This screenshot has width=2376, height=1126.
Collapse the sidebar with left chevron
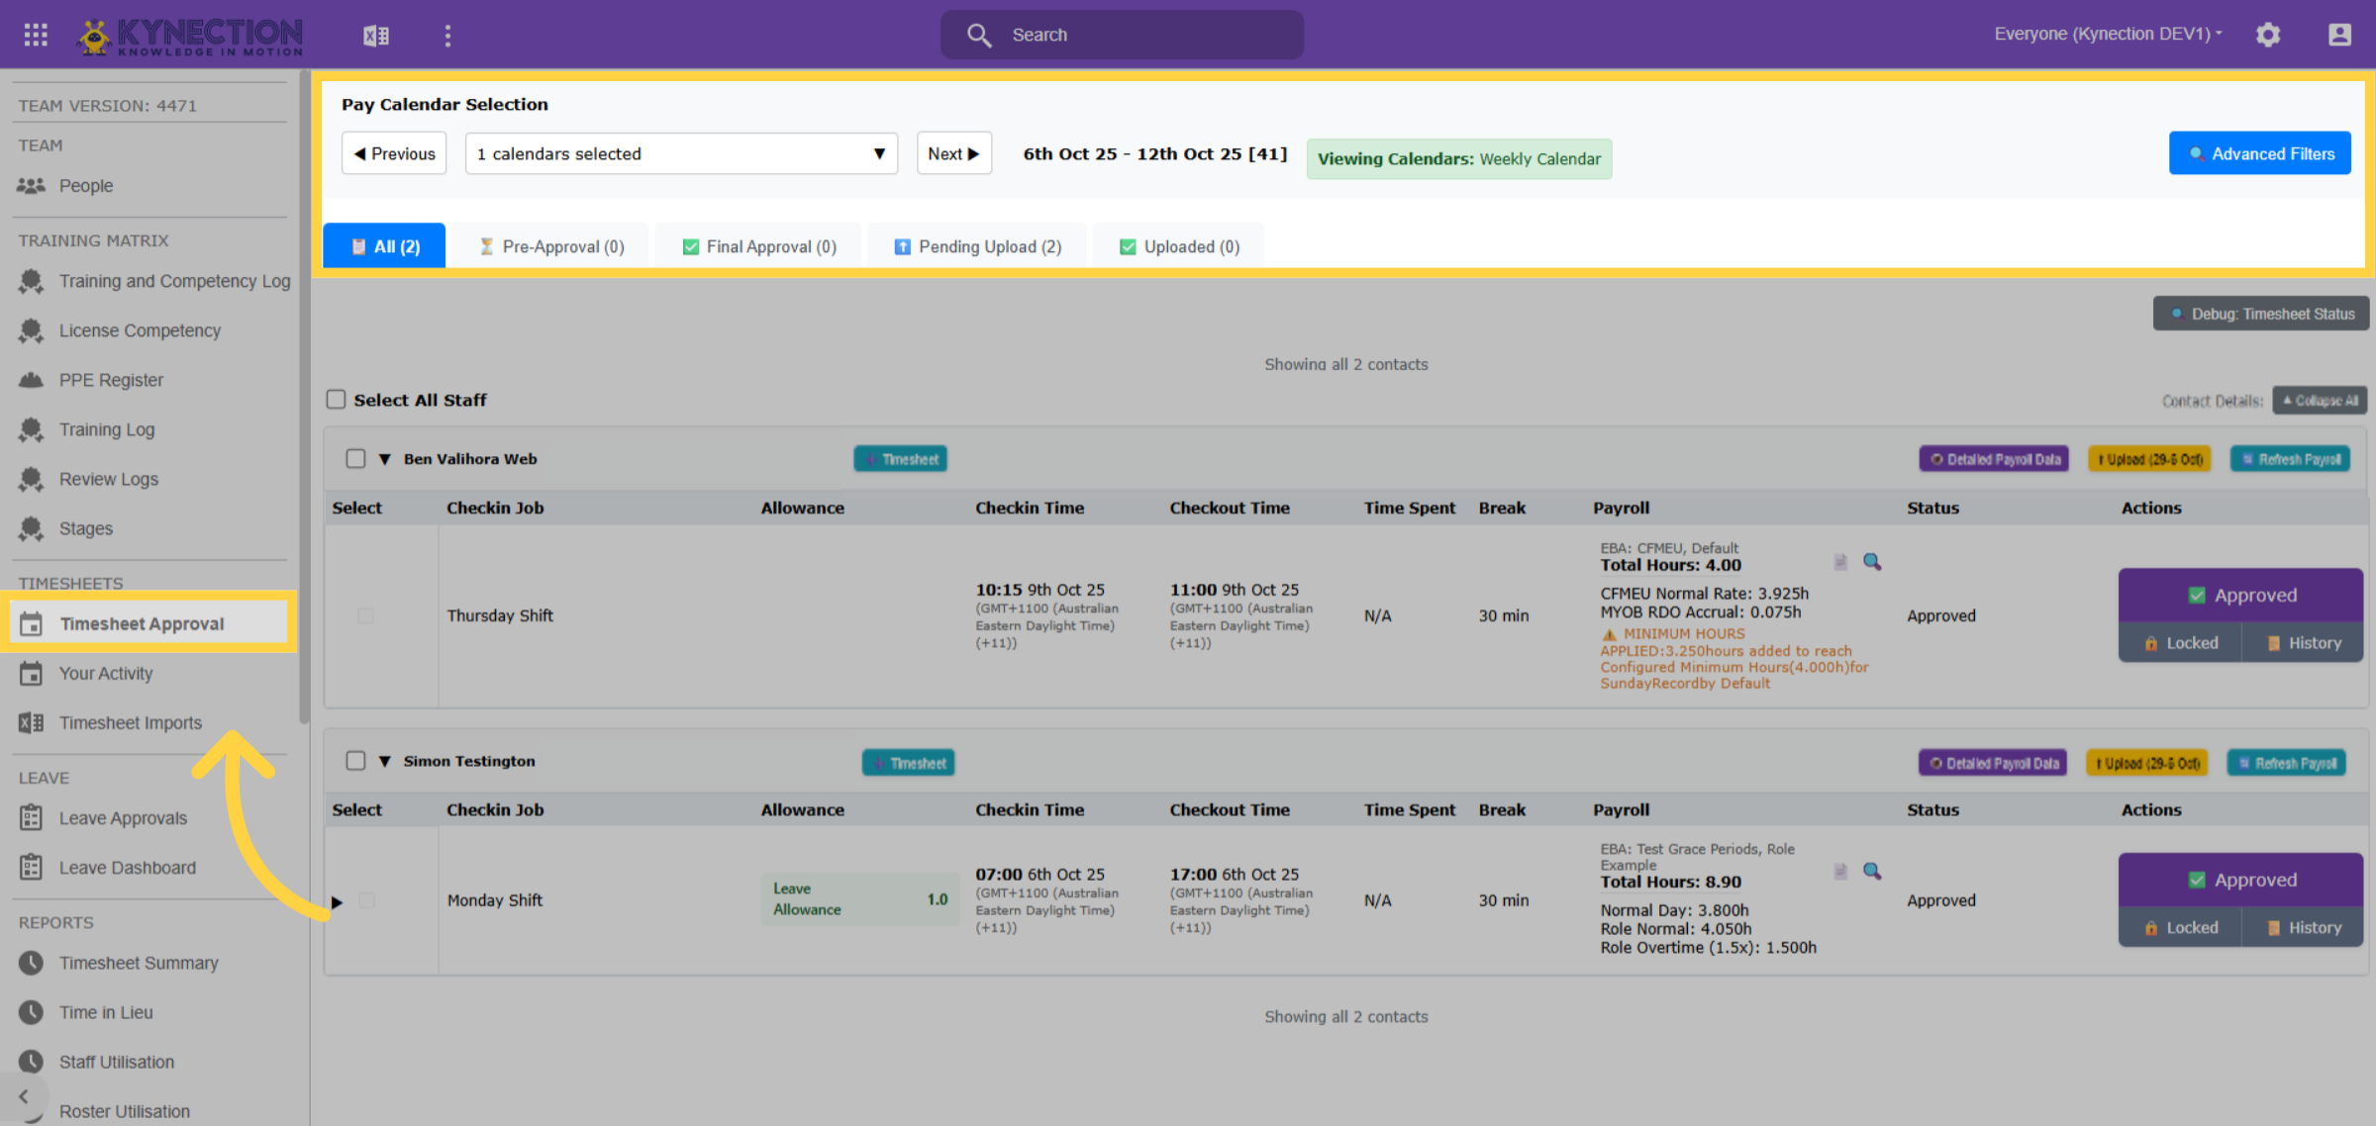(x=24, y=1096)
